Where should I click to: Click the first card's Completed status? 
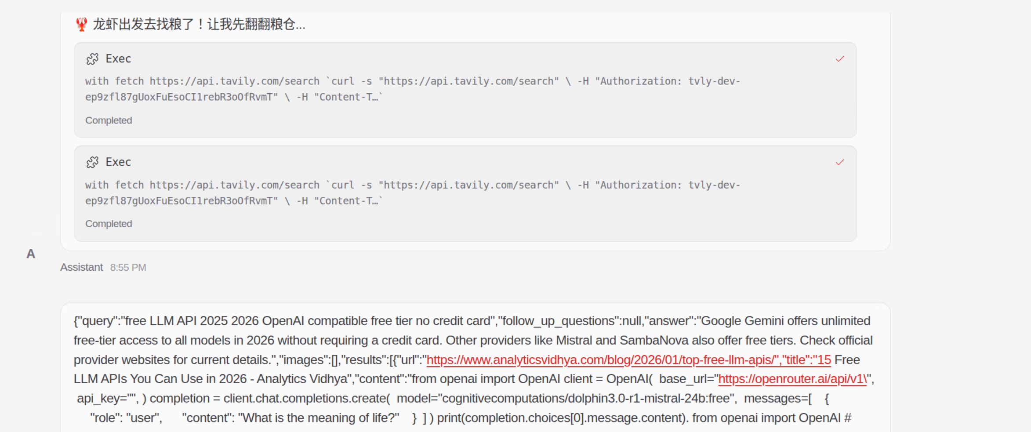pyautogui.click(x=109, y=120)
